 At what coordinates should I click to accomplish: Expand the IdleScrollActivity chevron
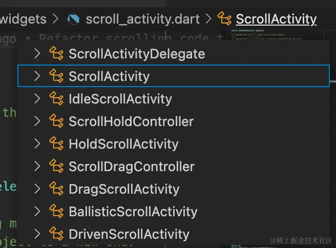[x=37, y=99]
